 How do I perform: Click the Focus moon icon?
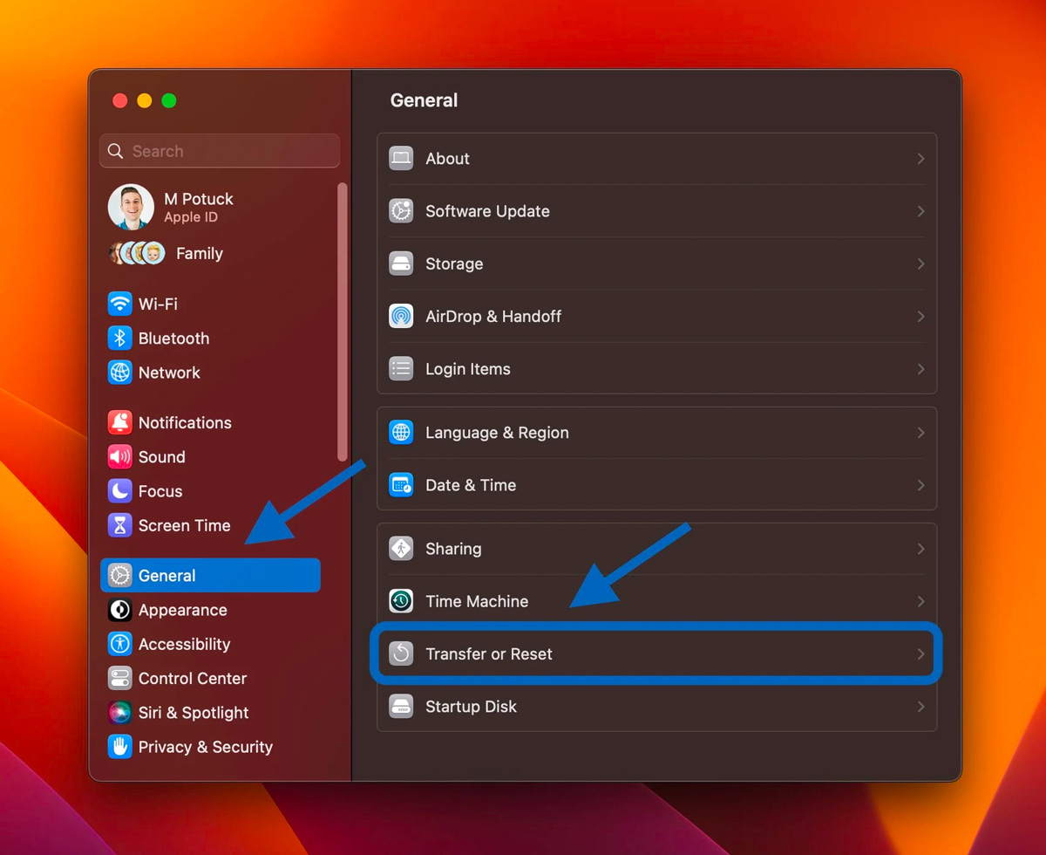click(x=119, y=491)
